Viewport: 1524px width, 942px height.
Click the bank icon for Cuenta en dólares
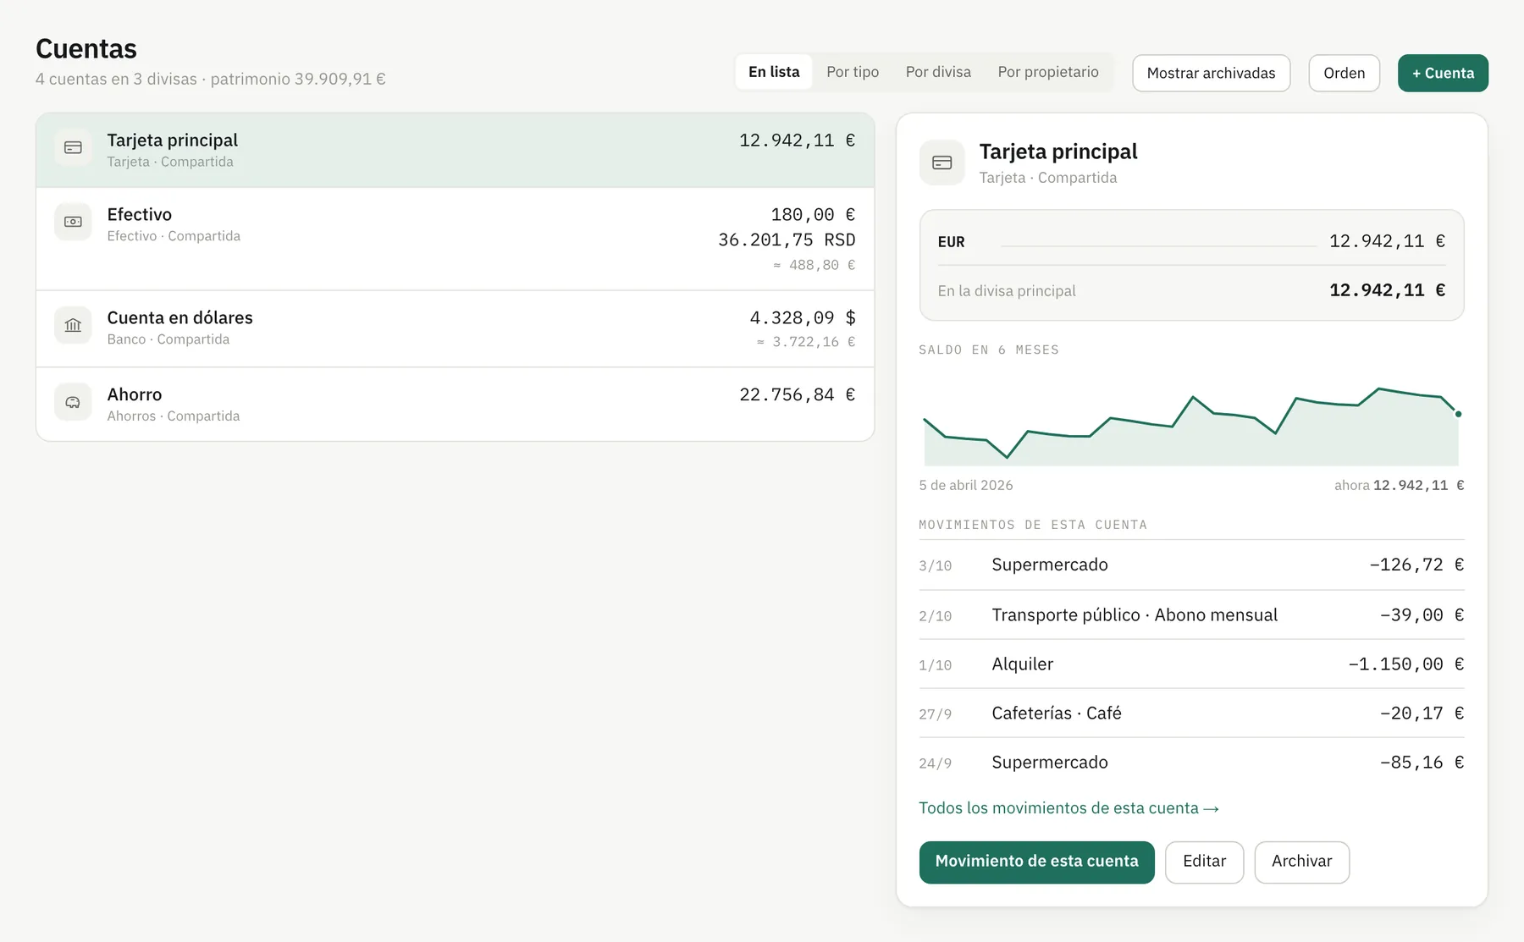pos(73,326)
